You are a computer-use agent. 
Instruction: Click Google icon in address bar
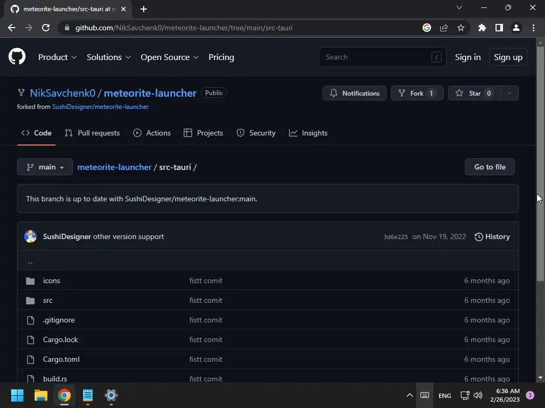(x=427, y=28)
